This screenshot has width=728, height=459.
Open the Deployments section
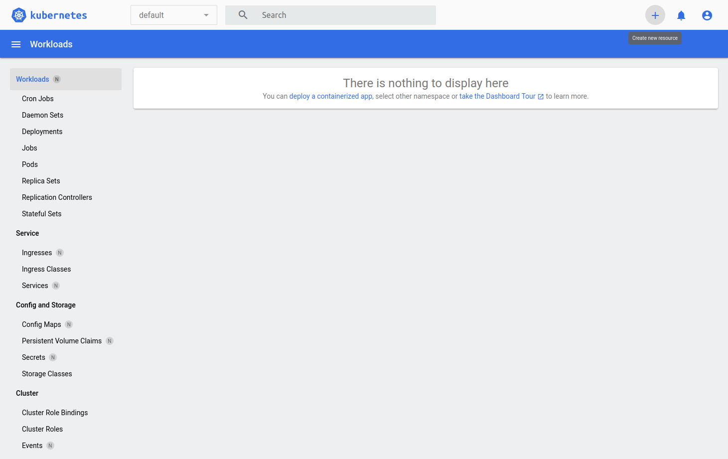pos(42,131)
